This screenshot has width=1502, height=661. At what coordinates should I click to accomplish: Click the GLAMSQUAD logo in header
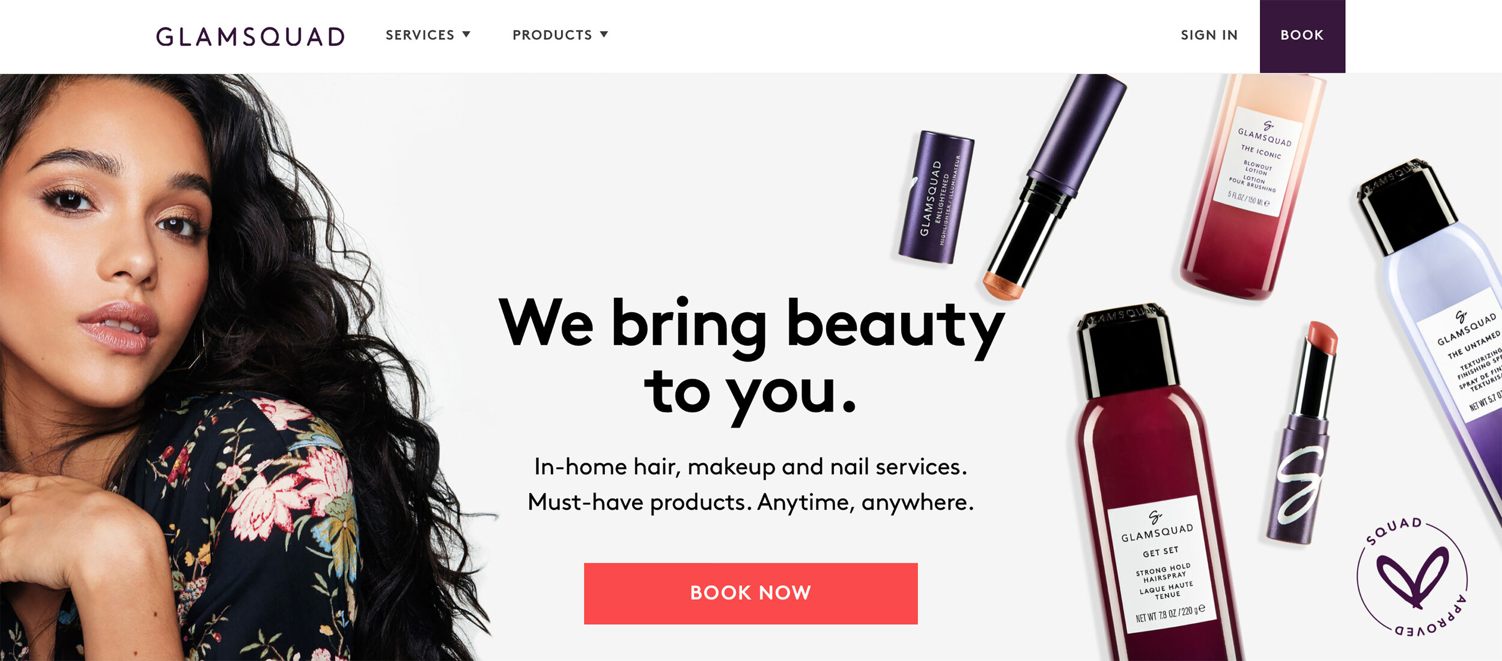pos(251,37)
